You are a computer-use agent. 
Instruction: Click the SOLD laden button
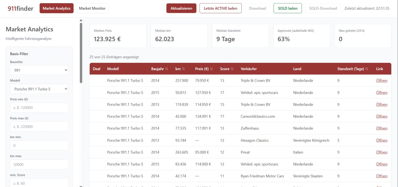[x=288, y=9]
